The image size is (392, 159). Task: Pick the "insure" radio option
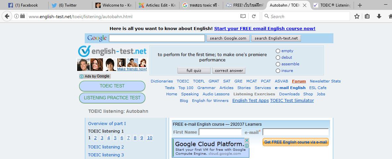tap(278, 71)
